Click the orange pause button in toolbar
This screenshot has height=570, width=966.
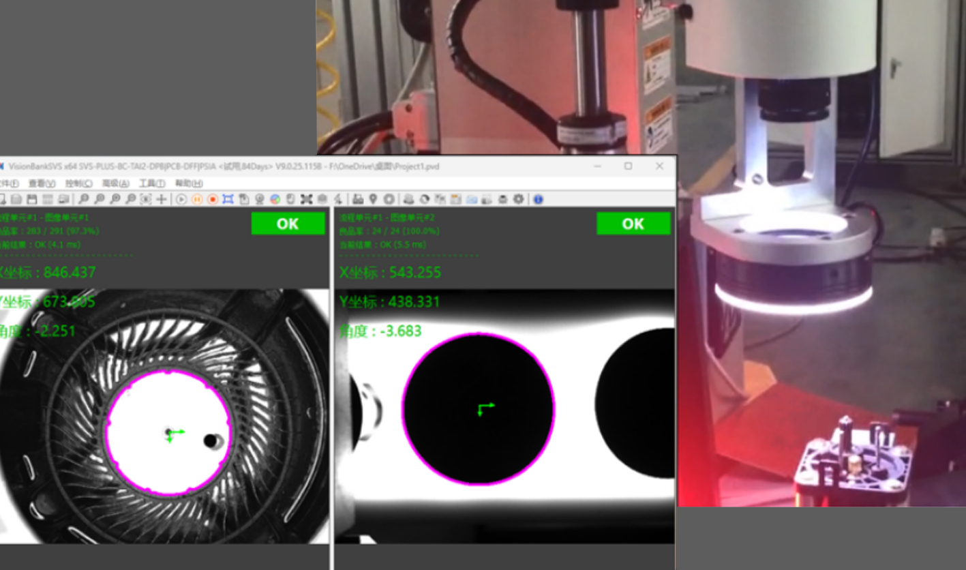(197, 199)
